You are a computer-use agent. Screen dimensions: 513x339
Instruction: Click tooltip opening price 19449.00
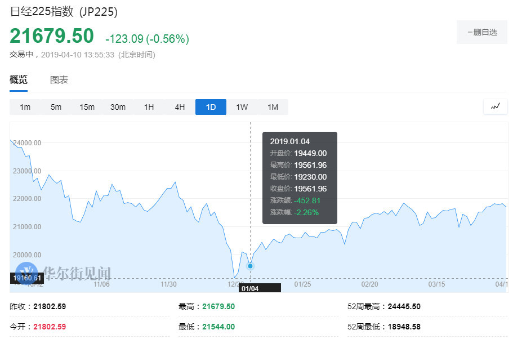(x=310, y=153)
